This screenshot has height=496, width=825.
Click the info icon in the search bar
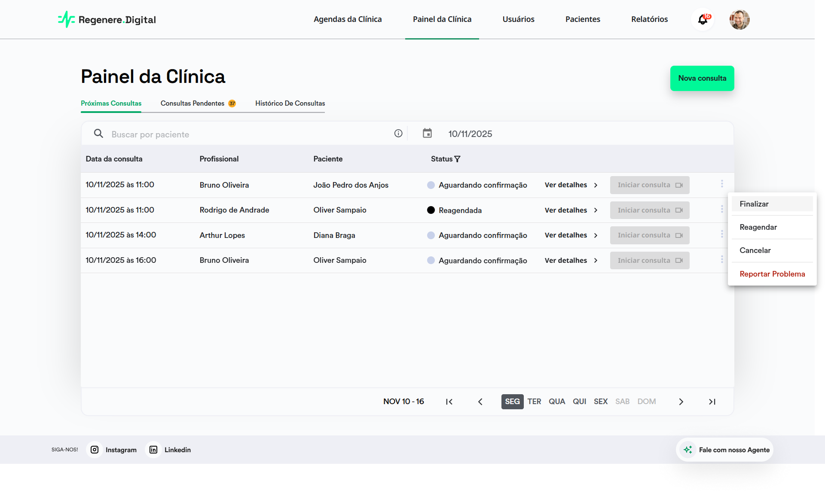[398, 134]
